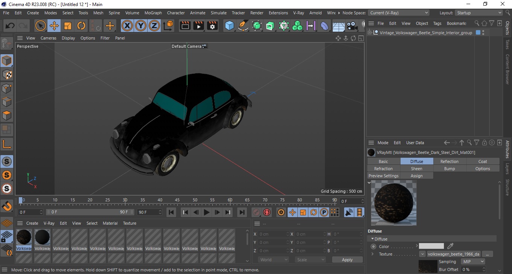Viewport: 512px width, 274px height.
Task: Click Render View clapperboard icon
Action: click(185, 26)
